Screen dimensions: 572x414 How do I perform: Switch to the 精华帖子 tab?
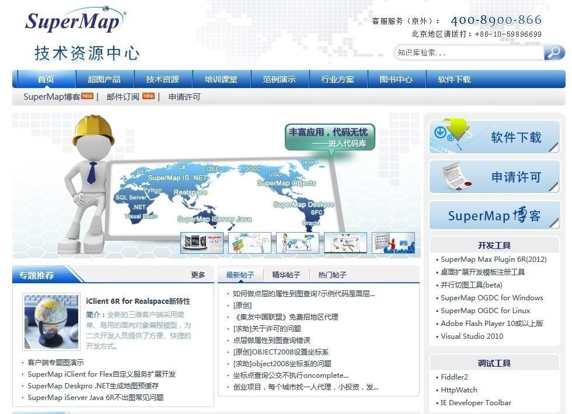coord(286,275)
